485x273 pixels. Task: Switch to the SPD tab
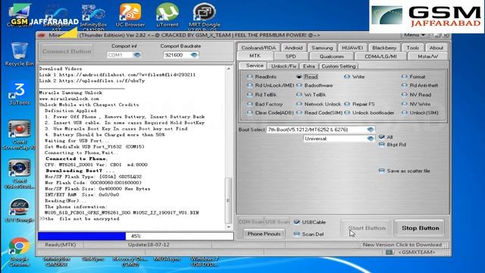coord(291,56)
